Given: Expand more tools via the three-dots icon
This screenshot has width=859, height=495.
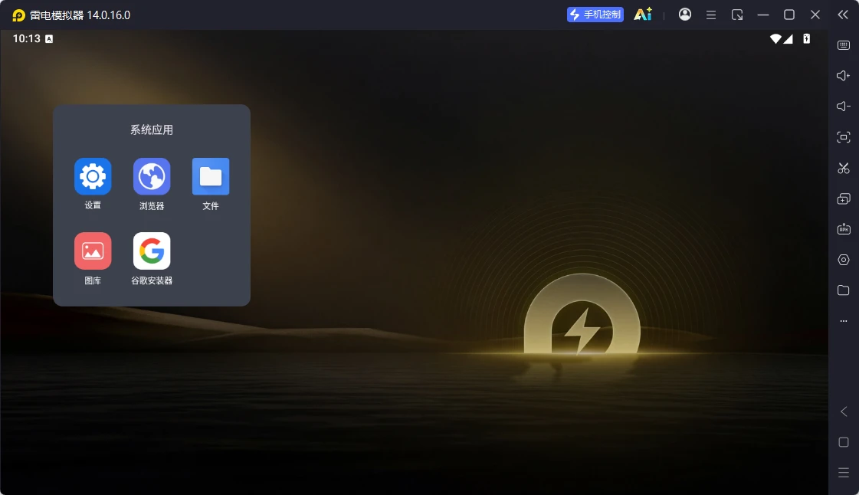Looking at the screenshot, I should 844,321.
